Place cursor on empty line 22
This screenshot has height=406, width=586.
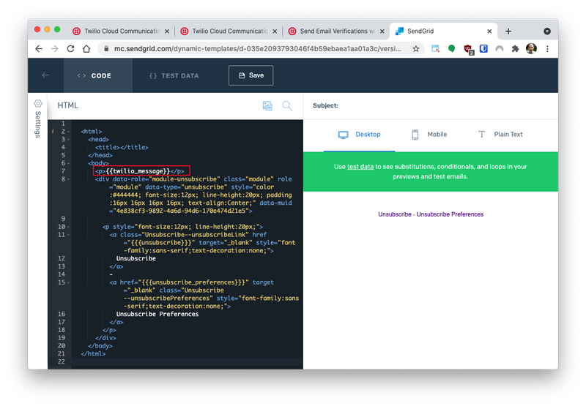187,362
